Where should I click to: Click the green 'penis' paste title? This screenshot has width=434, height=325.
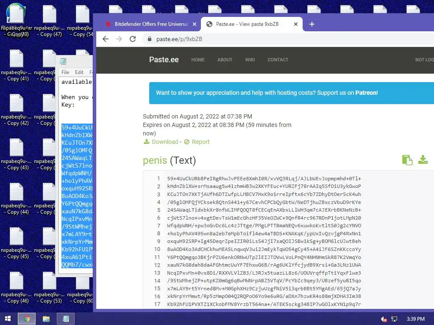tap(155, 160)
